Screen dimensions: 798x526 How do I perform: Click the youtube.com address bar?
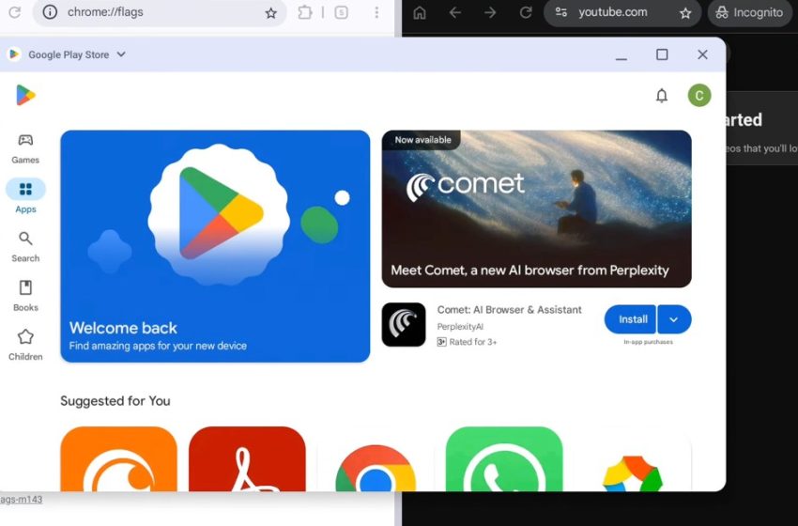(622, 13)
